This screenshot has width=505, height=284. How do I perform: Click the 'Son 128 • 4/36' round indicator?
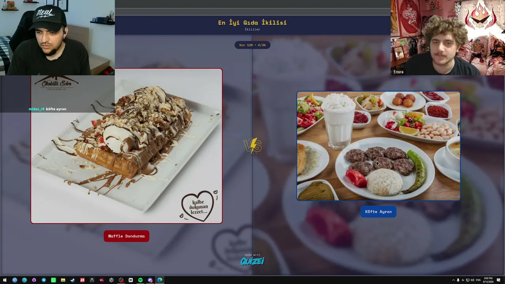coord(252,45)
